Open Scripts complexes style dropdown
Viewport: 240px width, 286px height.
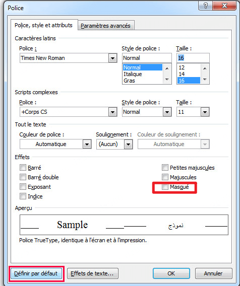click(x=167, y=112)
